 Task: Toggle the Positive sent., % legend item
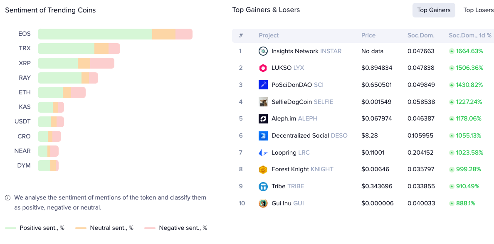pos(35,228)
